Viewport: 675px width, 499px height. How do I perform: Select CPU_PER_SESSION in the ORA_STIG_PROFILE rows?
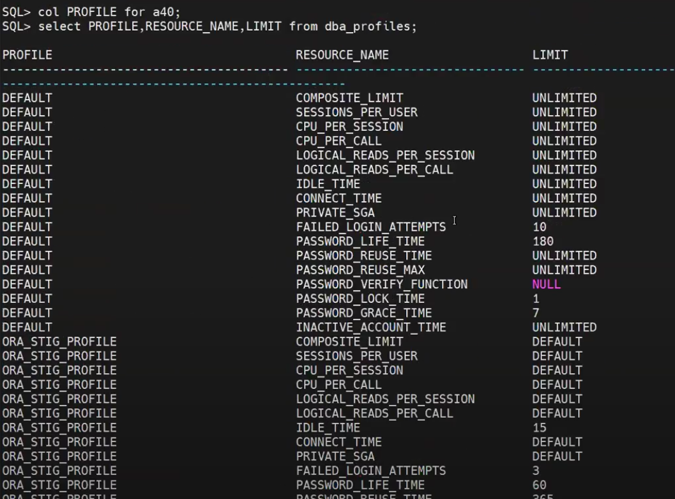pos(349,371)
